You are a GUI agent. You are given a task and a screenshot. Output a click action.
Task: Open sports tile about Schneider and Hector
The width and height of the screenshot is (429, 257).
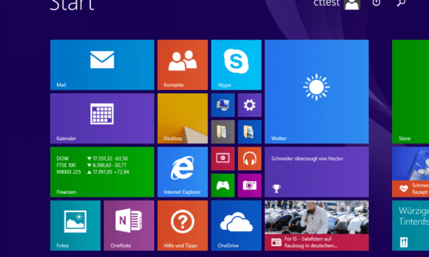317,172
